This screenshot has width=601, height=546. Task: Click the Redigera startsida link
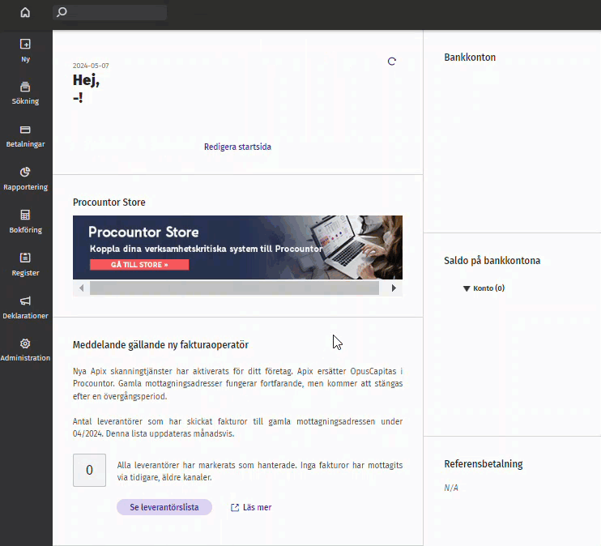point(237,147)
